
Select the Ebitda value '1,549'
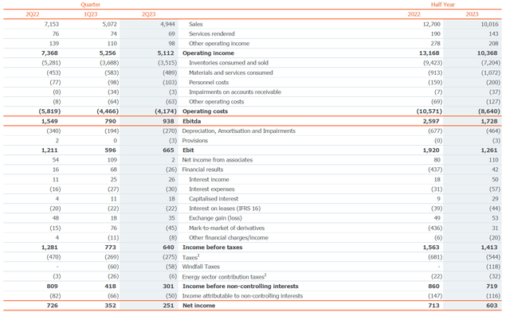click(49, 121)
